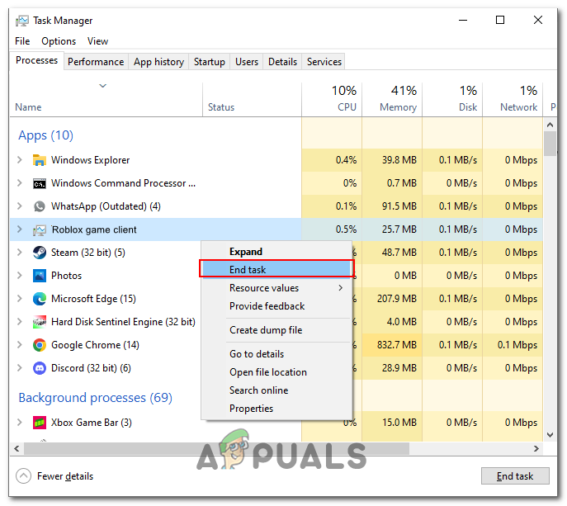This screenshot has width=567, height=506.
Task: Sort by the Name column header
Action: 106,100
